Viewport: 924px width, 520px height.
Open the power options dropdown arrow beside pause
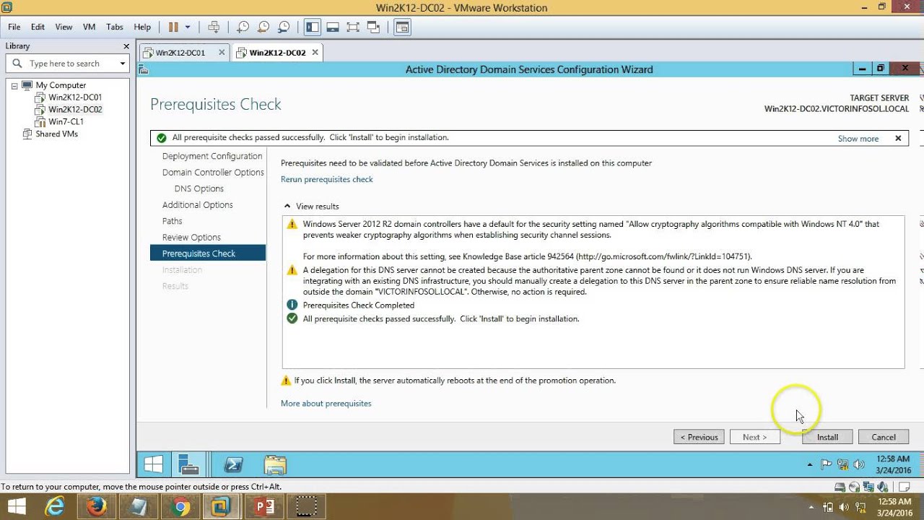[x=188, y=27]
